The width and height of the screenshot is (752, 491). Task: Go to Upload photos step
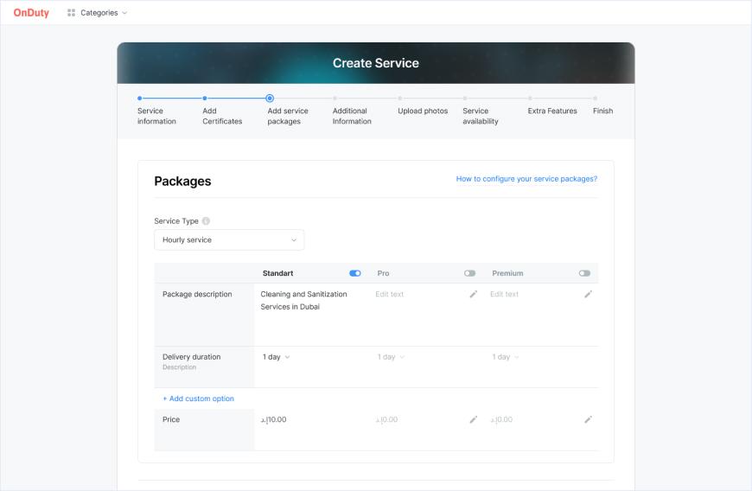423,111
